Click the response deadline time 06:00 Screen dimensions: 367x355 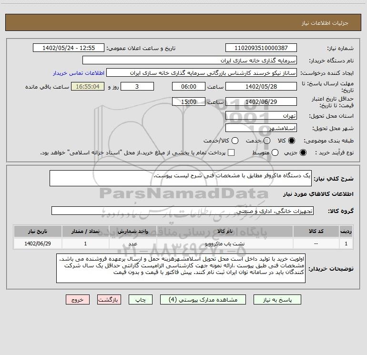(189, 86)
